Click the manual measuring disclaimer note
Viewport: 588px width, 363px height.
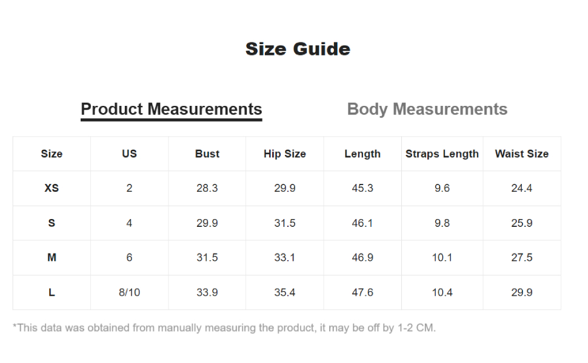pyautogui.click(x=224, y=328)
